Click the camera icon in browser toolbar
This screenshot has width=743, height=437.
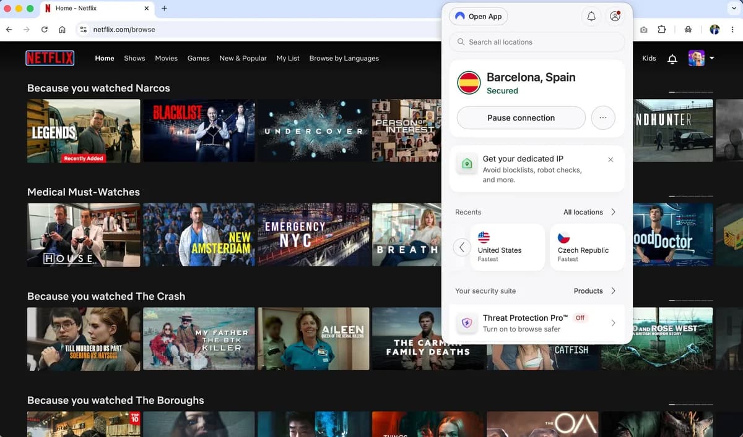(x=644, y=29)
